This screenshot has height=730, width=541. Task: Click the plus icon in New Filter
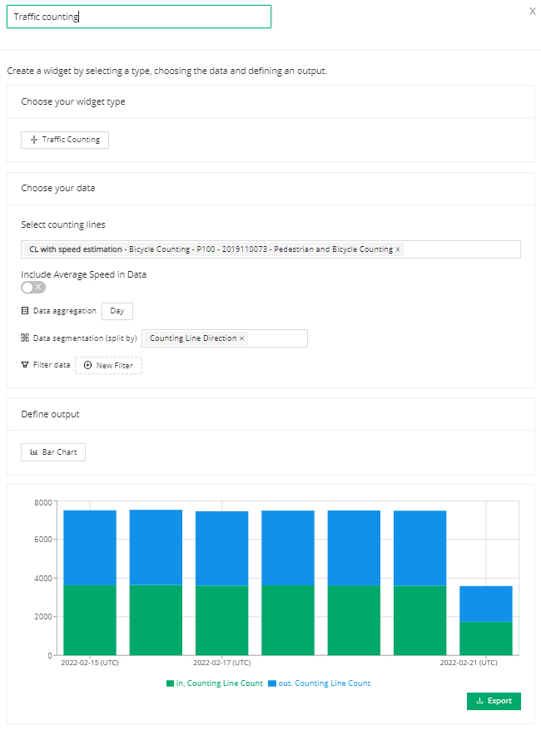coord(87,366)
